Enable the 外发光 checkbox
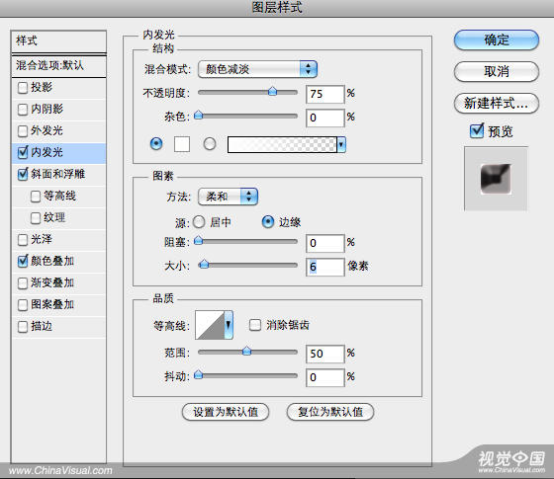Image resolution: width=554 pixels, height=479 pixels. 23,131
